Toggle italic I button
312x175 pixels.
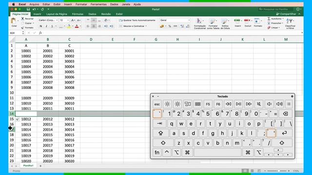click(46, 26)
